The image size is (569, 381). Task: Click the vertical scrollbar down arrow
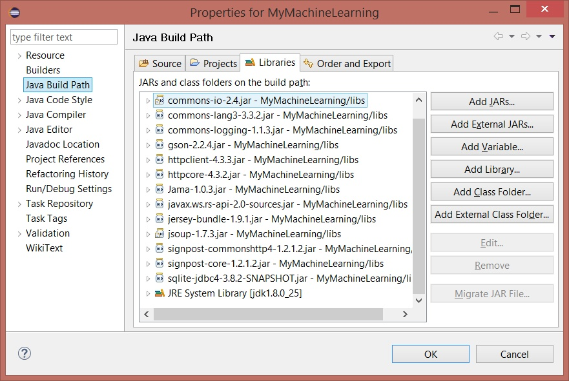419,300
